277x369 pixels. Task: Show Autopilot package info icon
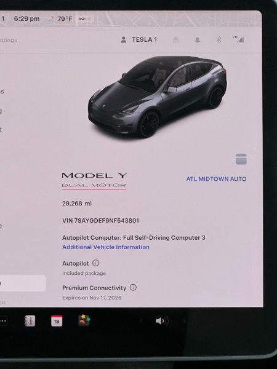(95, 263)
